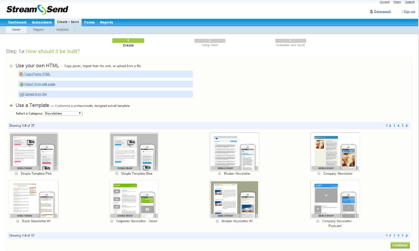Click the StreamSend logo
The height and width of the screenshot is (251, 419).
click(37, 9)
